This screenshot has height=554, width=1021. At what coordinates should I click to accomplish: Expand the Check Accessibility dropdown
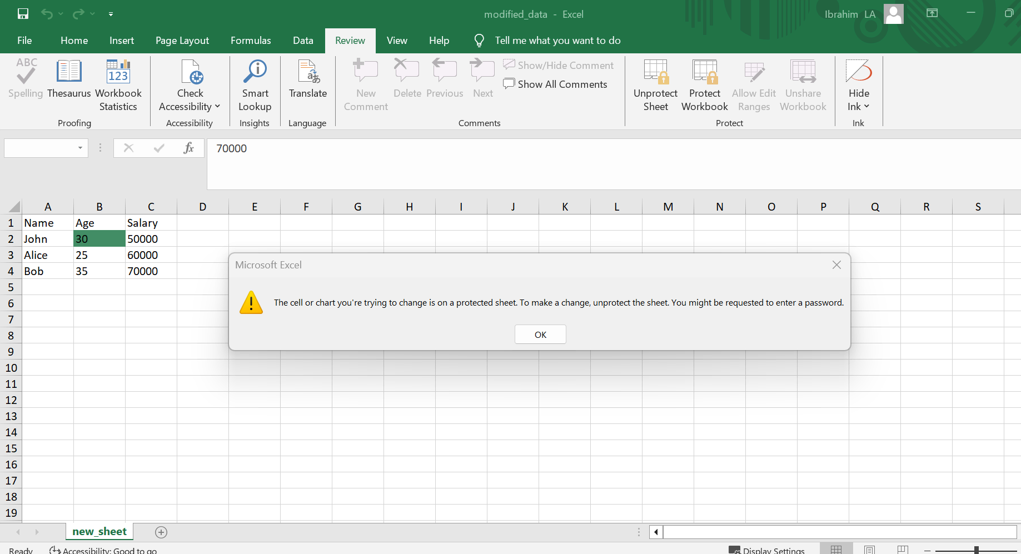[x=217, y=107]
